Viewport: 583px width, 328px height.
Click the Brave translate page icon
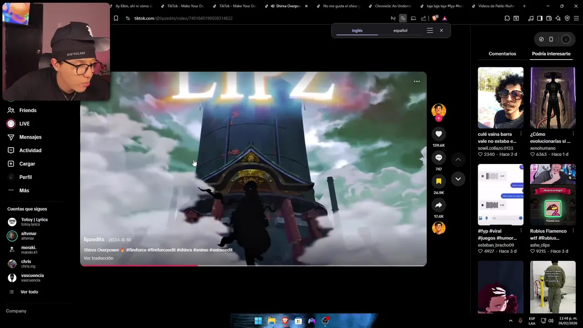click(403, 18)
